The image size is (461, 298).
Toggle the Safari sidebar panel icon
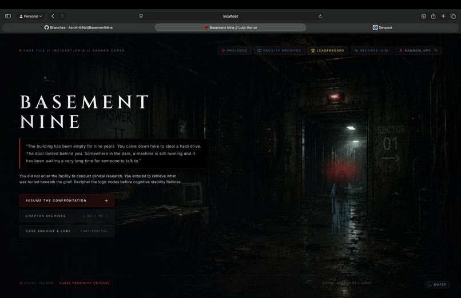tap(8, 16)
